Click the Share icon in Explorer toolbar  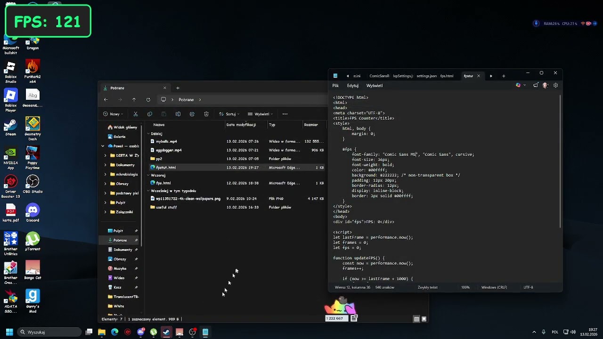tap(192, 114)
